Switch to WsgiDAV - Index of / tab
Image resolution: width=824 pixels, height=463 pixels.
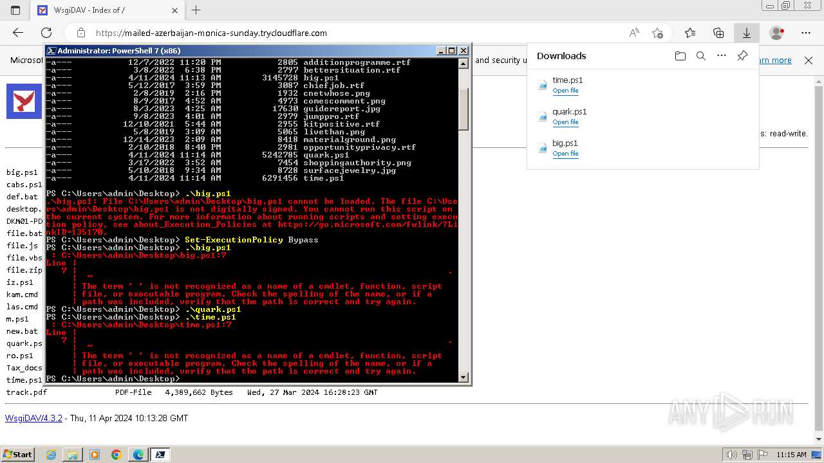(108, 10)
